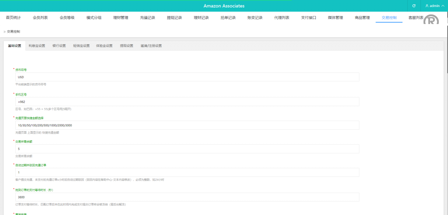
Task: Open the 首页统计 menu item
Action: [x=13, y=18]
